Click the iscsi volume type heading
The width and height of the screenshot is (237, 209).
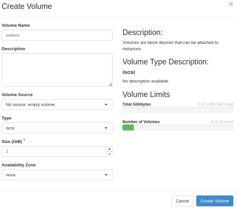pyautogui.click(x=129, y=72)
